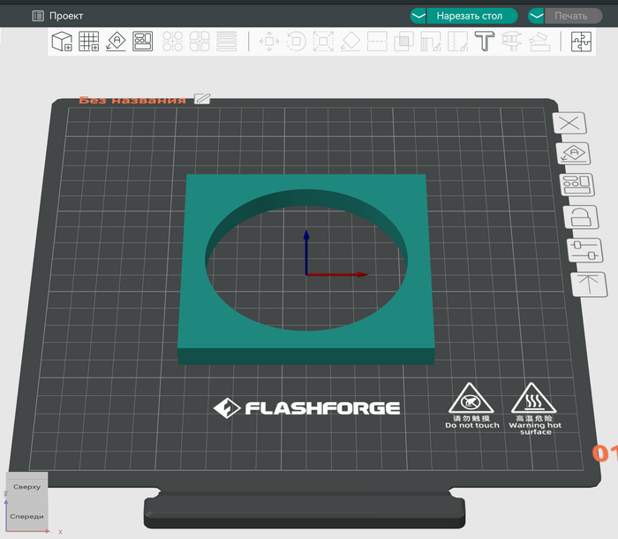The height and width of the screenshot is (539, 618).
Task: Click the Без названия plate name
Action: point(132,100)
